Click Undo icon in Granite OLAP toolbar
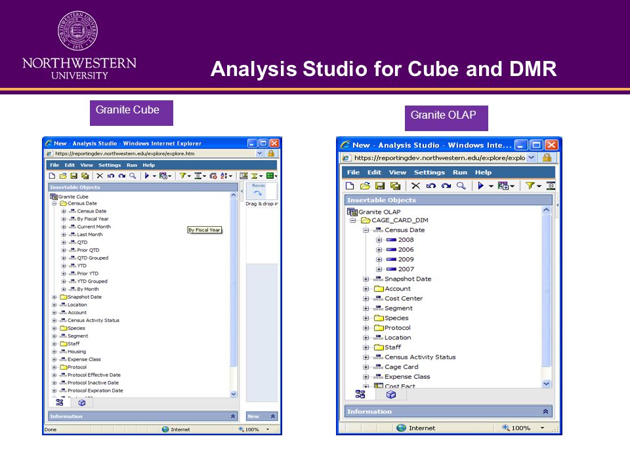The image size is (630, 472). pyautogui.click(x=431, y=186)
